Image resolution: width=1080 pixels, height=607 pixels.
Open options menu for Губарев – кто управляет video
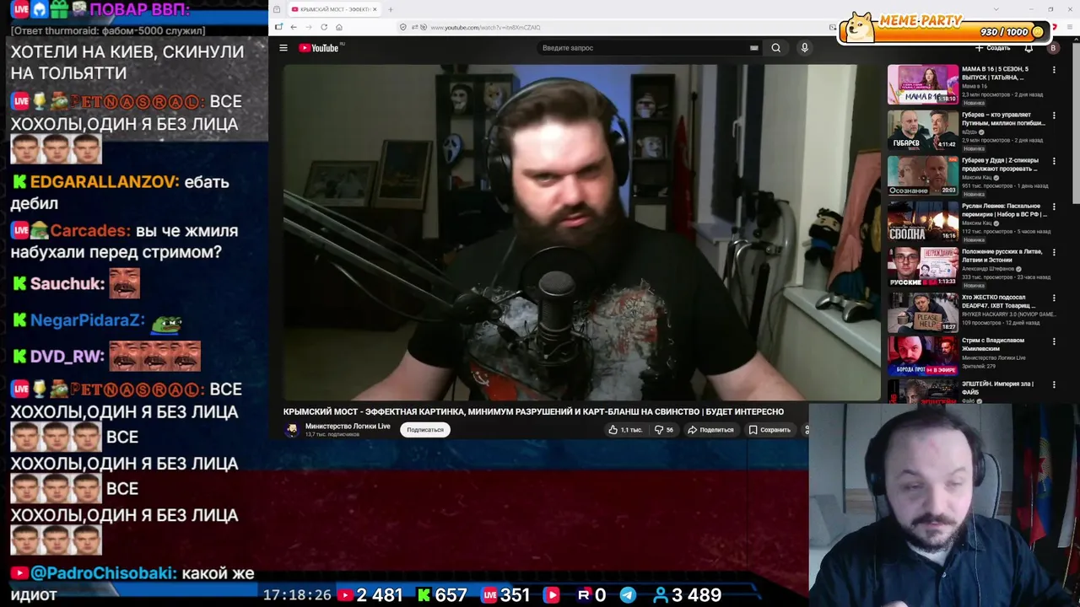click(1054, 115)
